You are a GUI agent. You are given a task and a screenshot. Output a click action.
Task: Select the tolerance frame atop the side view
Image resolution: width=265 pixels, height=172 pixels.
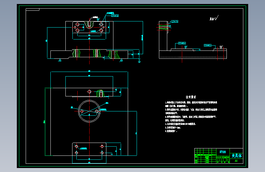175,21
